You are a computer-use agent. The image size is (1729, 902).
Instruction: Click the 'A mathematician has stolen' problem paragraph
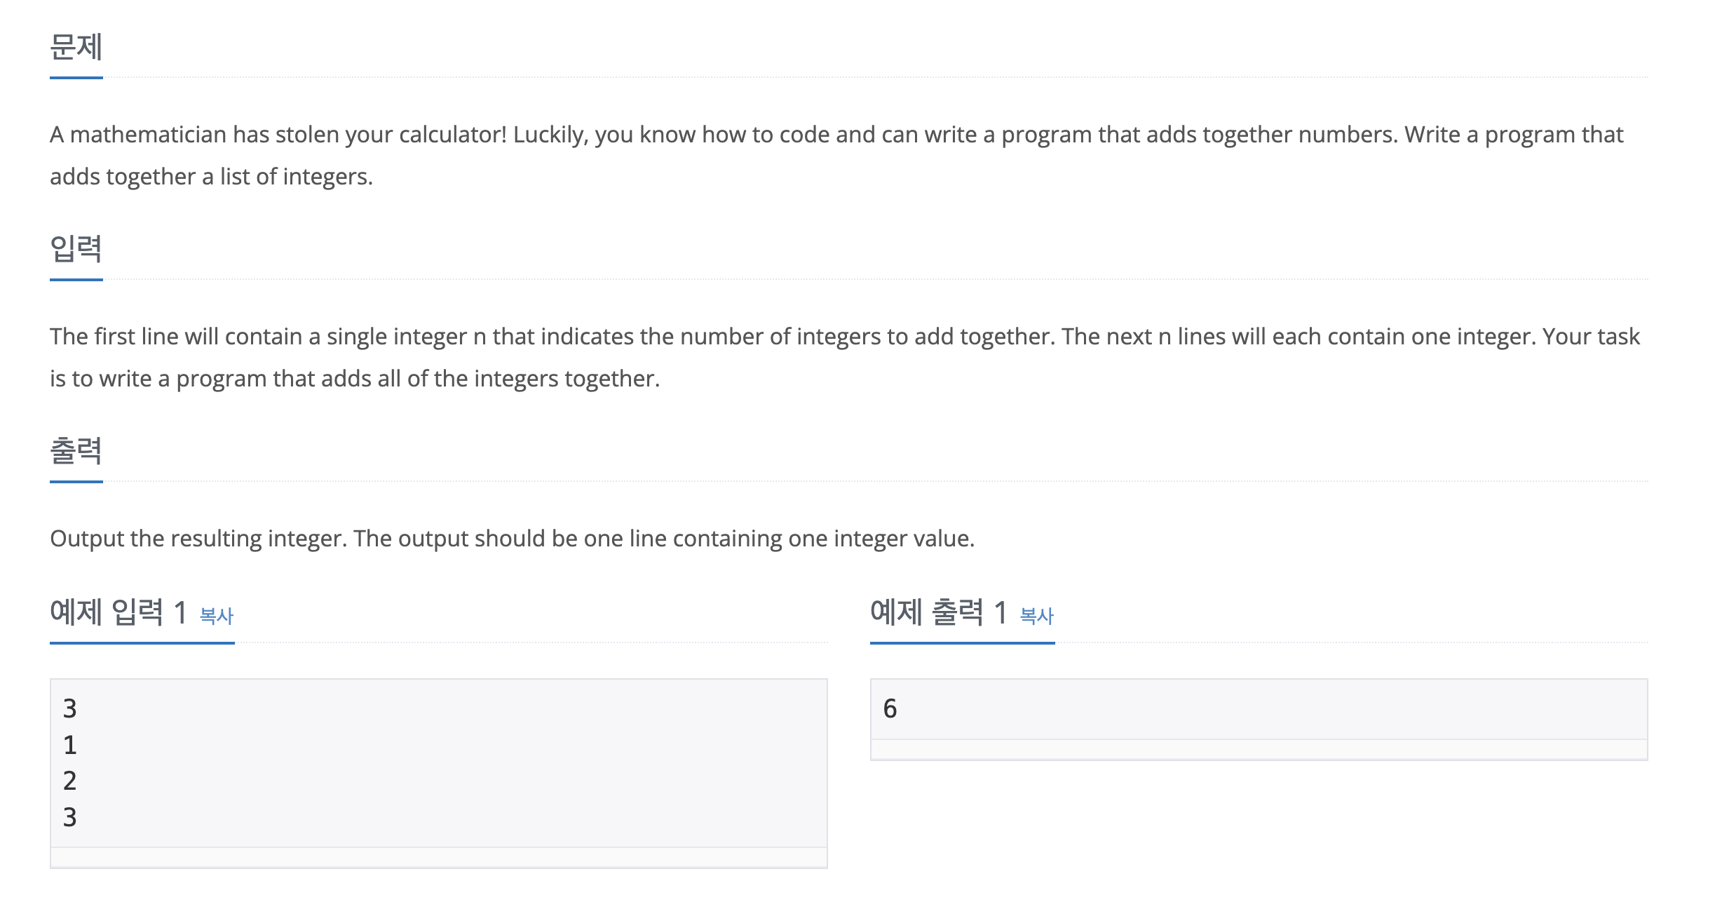click(836, 156)
